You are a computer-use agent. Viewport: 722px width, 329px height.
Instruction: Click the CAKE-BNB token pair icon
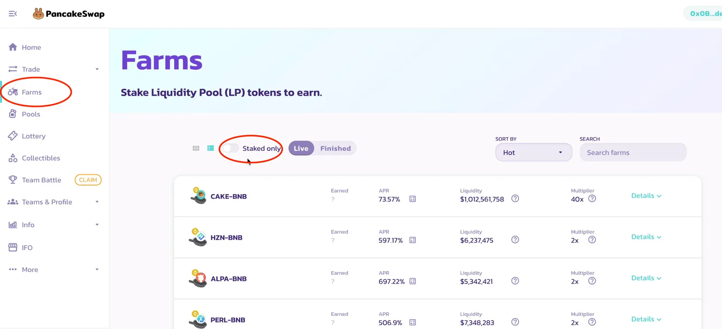tap(198, 195)
